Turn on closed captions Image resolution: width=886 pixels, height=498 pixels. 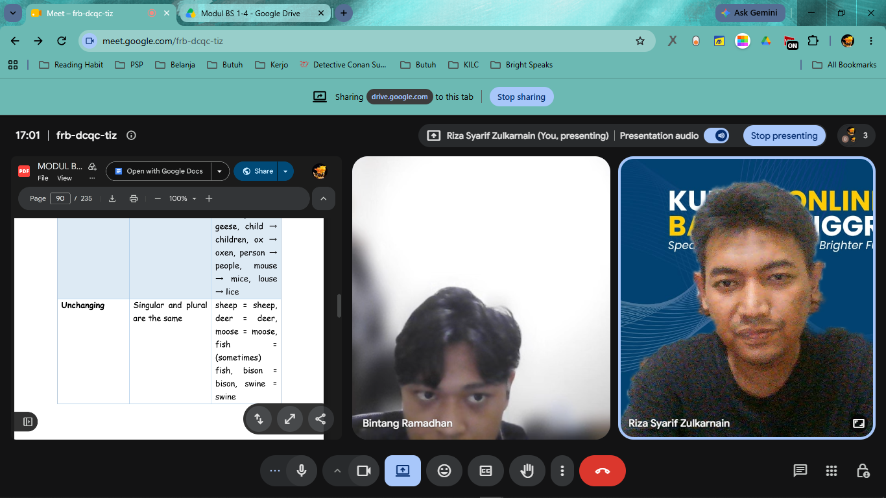click(x=486, y=471)
